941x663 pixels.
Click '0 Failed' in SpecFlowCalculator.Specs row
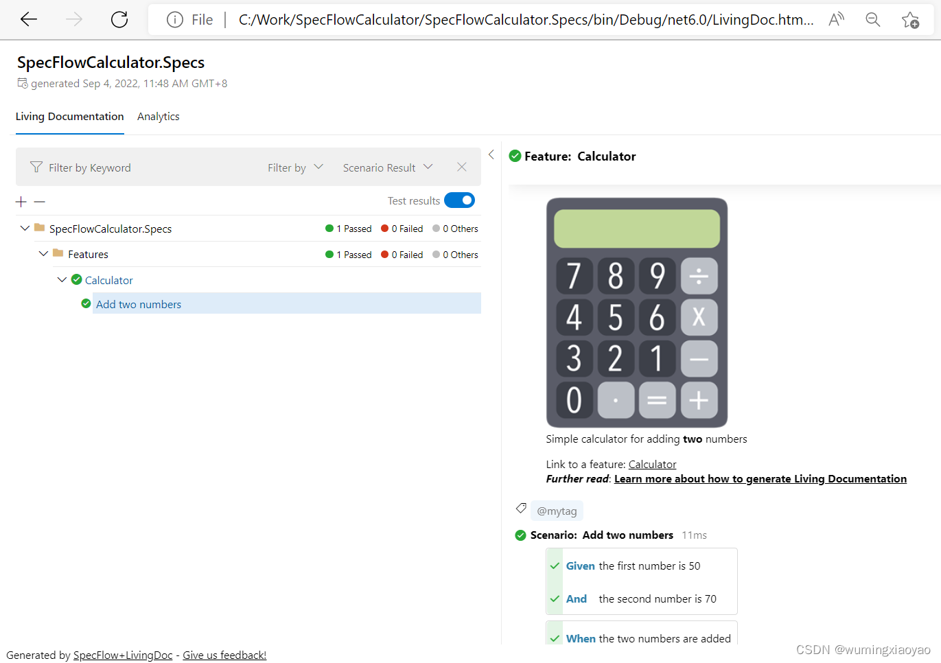[402, 229]
